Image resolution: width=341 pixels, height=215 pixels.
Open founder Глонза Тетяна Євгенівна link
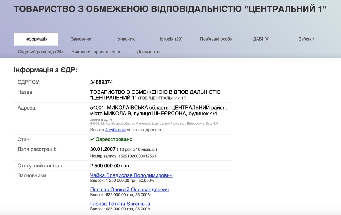pyautogui.click(x=120, y=204)
